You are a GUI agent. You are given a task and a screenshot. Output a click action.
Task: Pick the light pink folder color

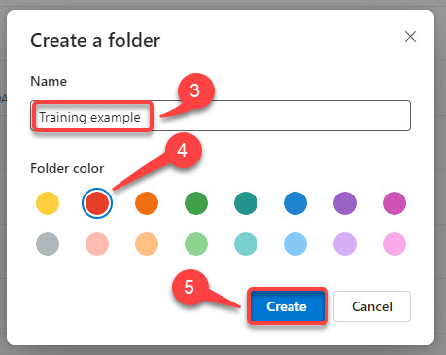point(97,244)
